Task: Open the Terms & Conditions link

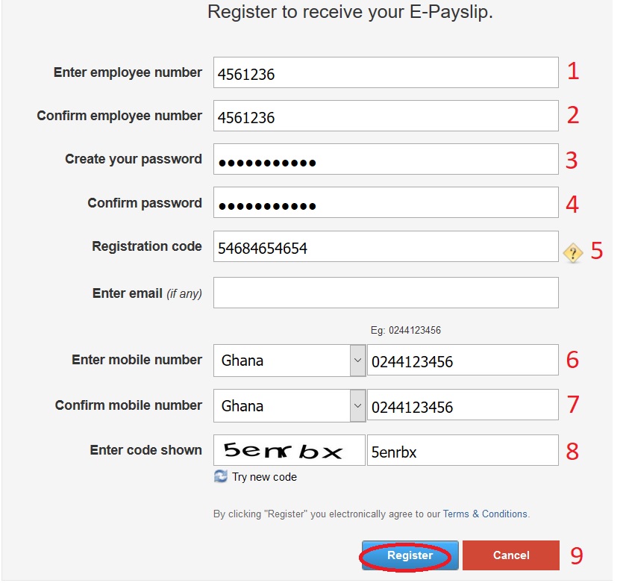Action: (x=485, y=514)
